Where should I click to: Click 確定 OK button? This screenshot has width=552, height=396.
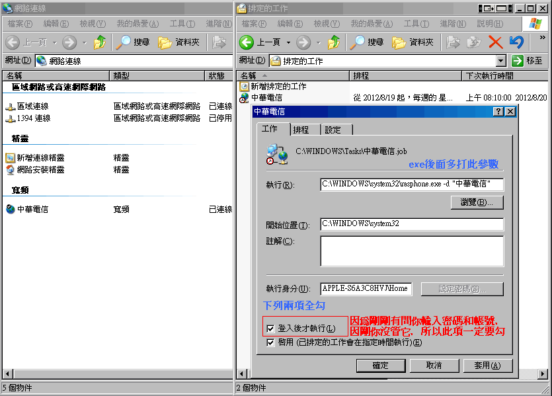click(x=381, y=366)
